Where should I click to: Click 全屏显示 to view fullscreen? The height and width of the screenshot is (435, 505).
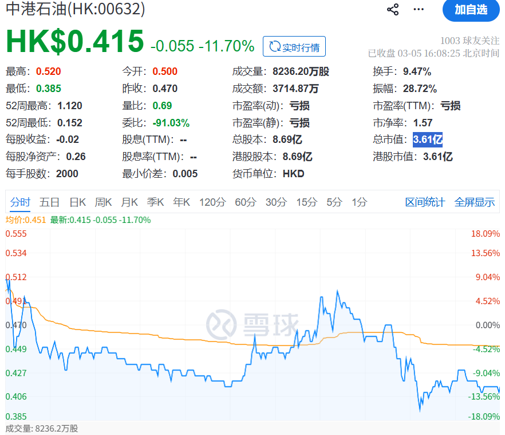(x=475, y=202)
